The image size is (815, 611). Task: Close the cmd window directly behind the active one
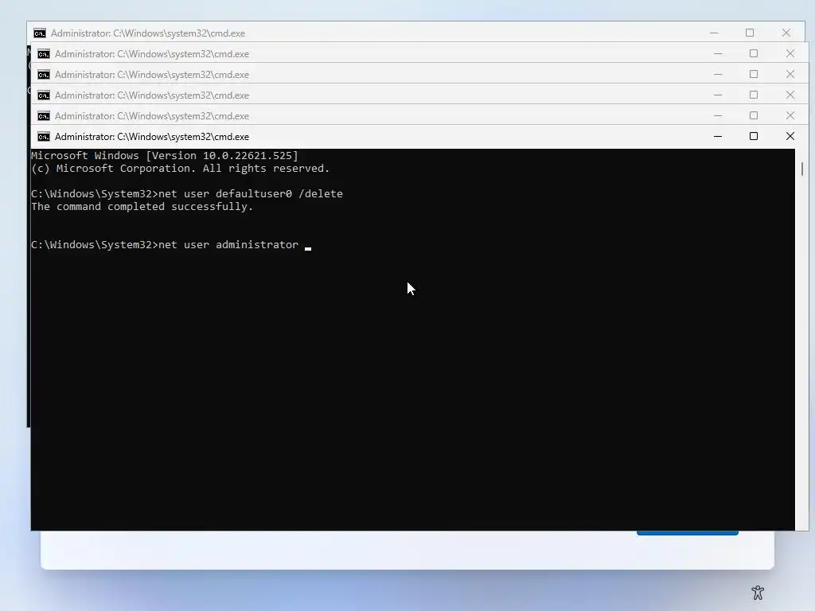point(790,115)
